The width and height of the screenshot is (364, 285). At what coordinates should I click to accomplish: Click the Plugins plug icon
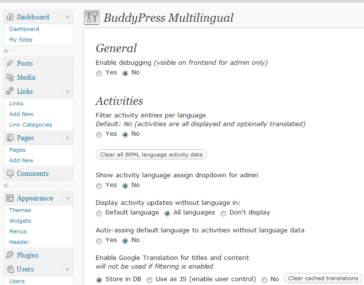tap(10, 255)
